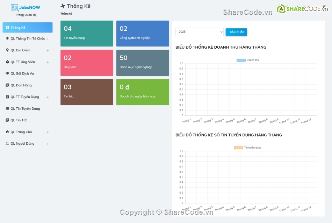Viewport: 332px width, 223px height.
Task: Click the QL Người Dùng users icon
Action: click(x=7, y=143)
